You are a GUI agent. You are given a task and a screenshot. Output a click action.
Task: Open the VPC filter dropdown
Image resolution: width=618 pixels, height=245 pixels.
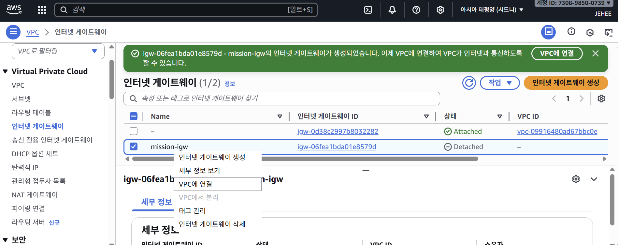[58, 51]
